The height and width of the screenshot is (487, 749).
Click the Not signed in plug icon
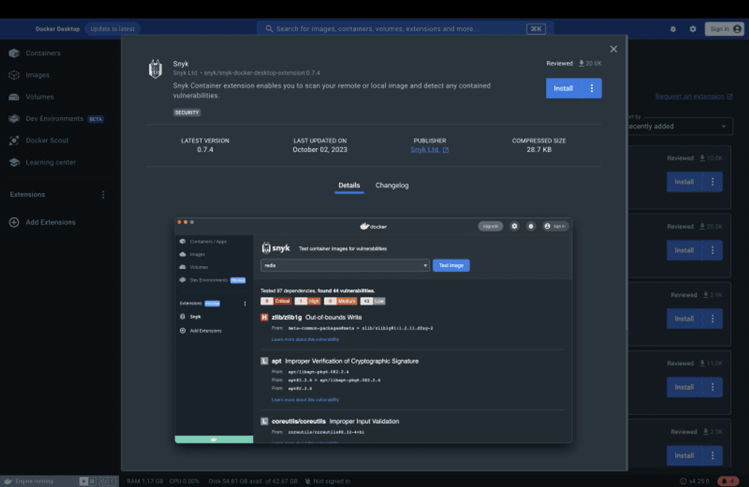point(307,481)
